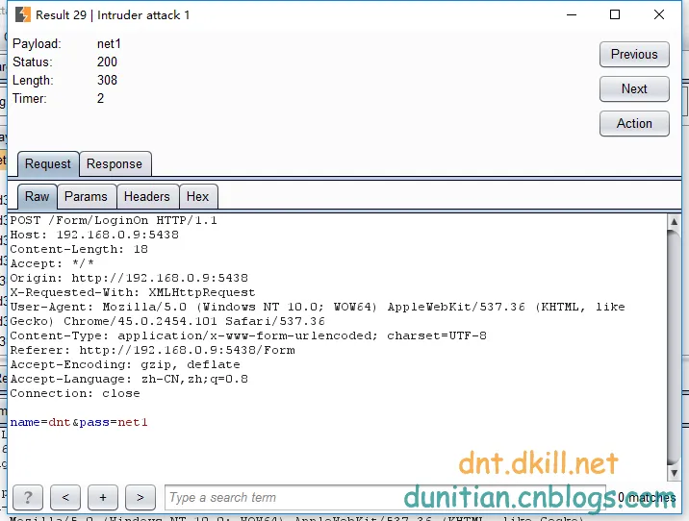Click the Payload value 'net1'

click(109, 44)
